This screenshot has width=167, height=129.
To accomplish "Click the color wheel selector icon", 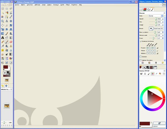I will pos(153,74).
